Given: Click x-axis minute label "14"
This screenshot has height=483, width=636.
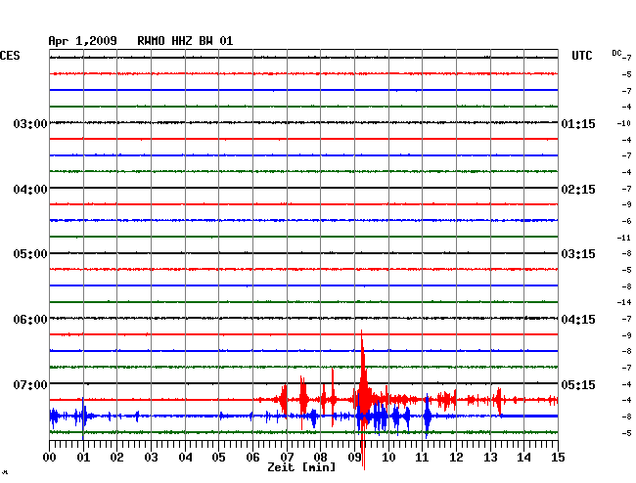Looking at the screenshot, I should 523,458.
